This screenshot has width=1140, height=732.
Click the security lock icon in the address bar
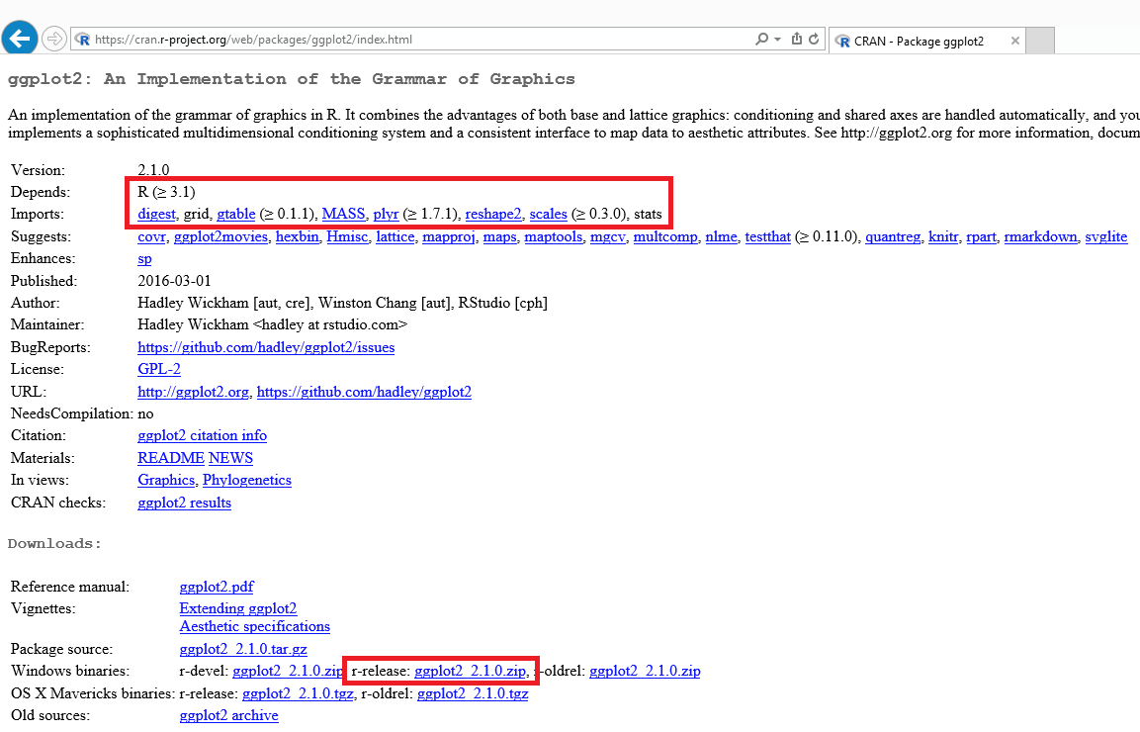797,40
